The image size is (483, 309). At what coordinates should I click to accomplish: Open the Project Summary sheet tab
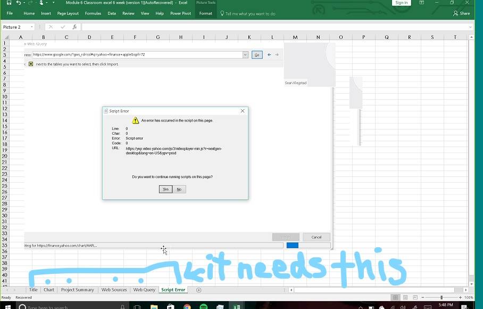(77, 290)
